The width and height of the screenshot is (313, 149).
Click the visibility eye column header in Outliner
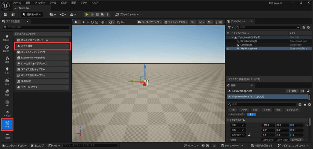click(228, 33)
